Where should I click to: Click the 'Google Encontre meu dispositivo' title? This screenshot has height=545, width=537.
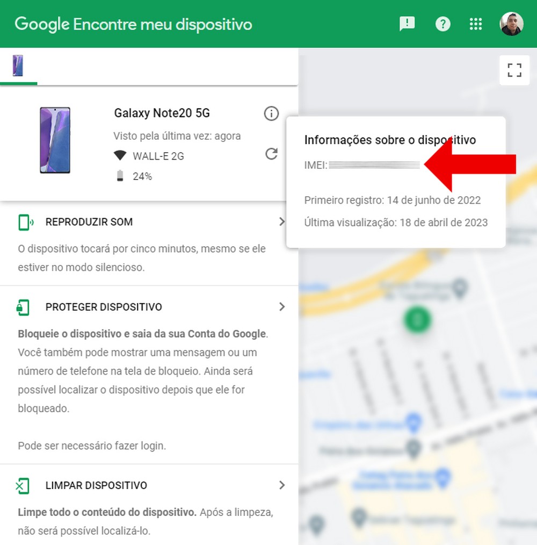point(133,24)
